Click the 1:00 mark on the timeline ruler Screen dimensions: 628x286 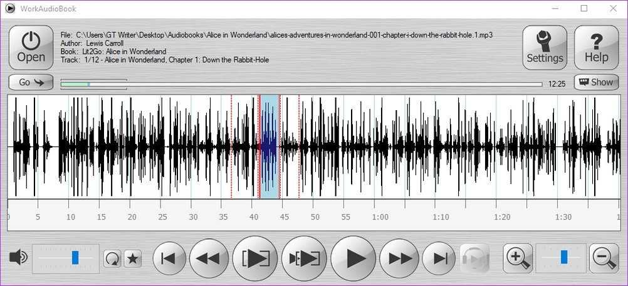pos(380,217)
